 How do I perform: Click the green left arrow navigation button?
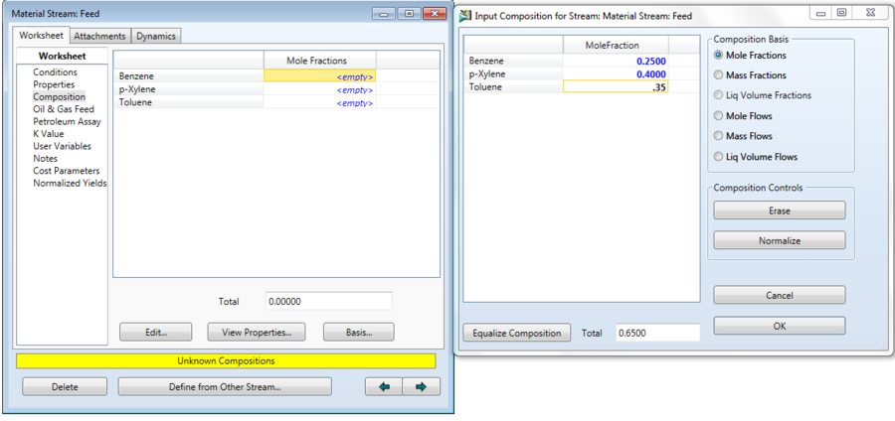(x=384, y=387)
